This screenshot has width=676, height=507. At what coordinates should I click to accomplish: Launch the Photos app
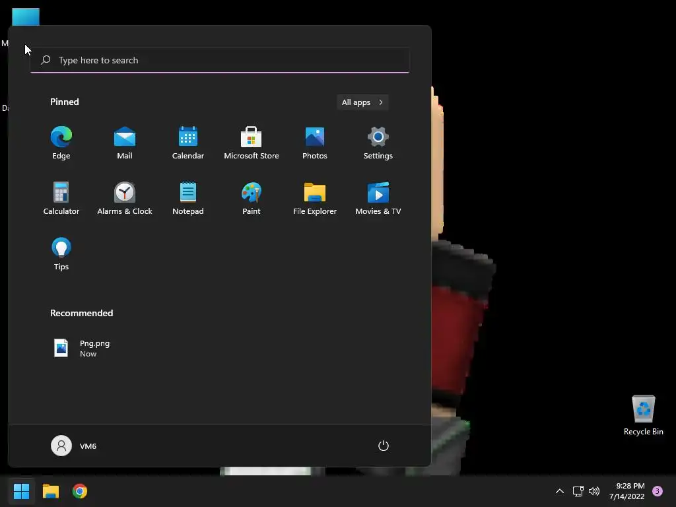click(x=315, y=143)
